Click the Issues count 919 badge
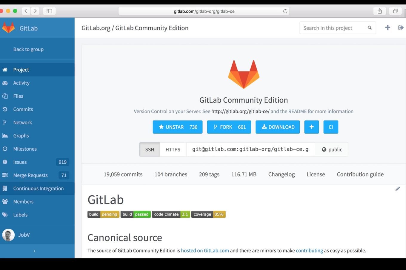This screenshot has height=270, width=406. pos(63,162)
